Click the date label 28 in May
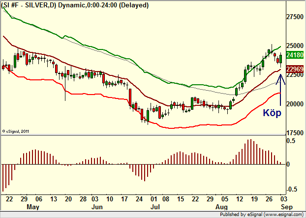This screenshot has height=218, width=306. (83, 199)
